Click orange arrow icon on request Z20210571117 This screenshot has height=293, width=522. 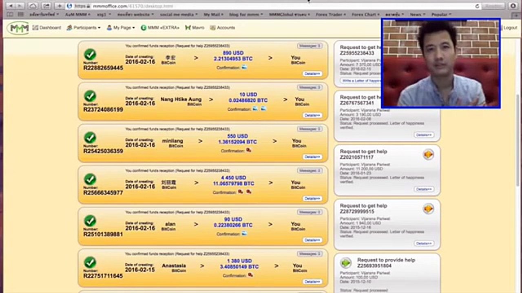tap(428, 155)
